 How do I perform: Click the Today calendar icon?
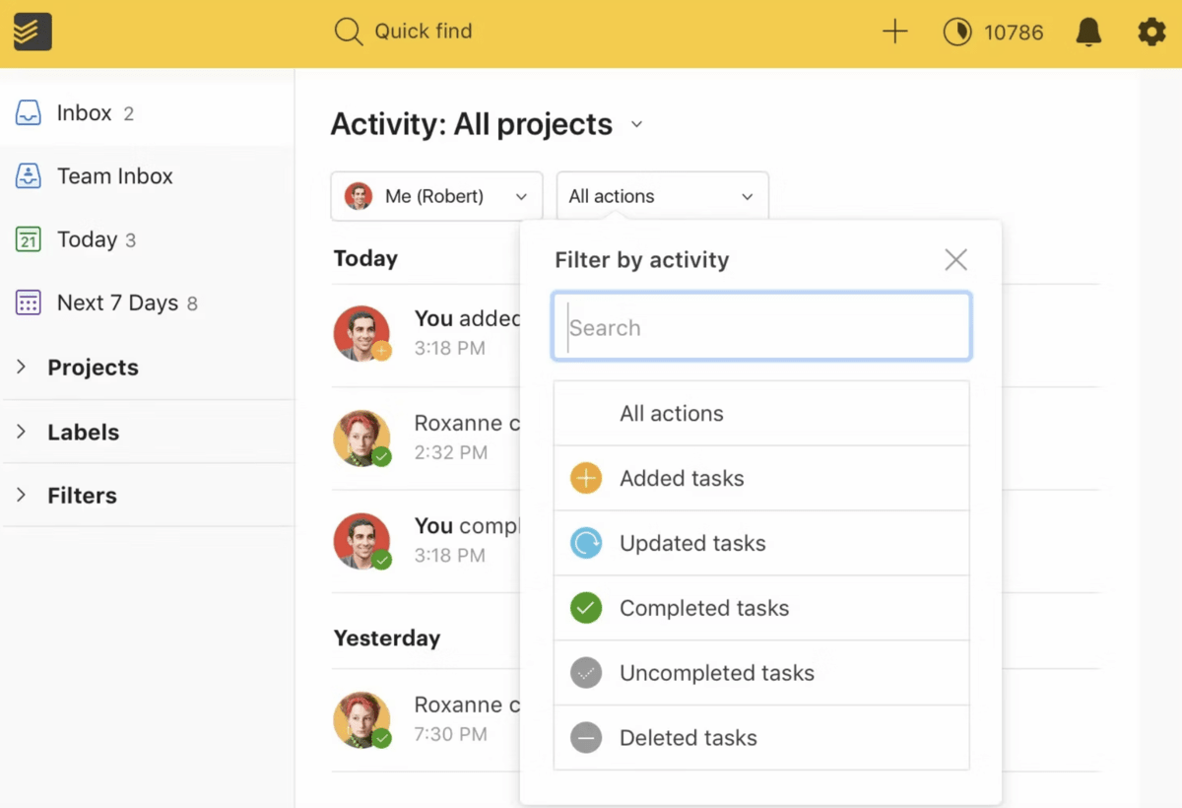click(x=29, y=239)
